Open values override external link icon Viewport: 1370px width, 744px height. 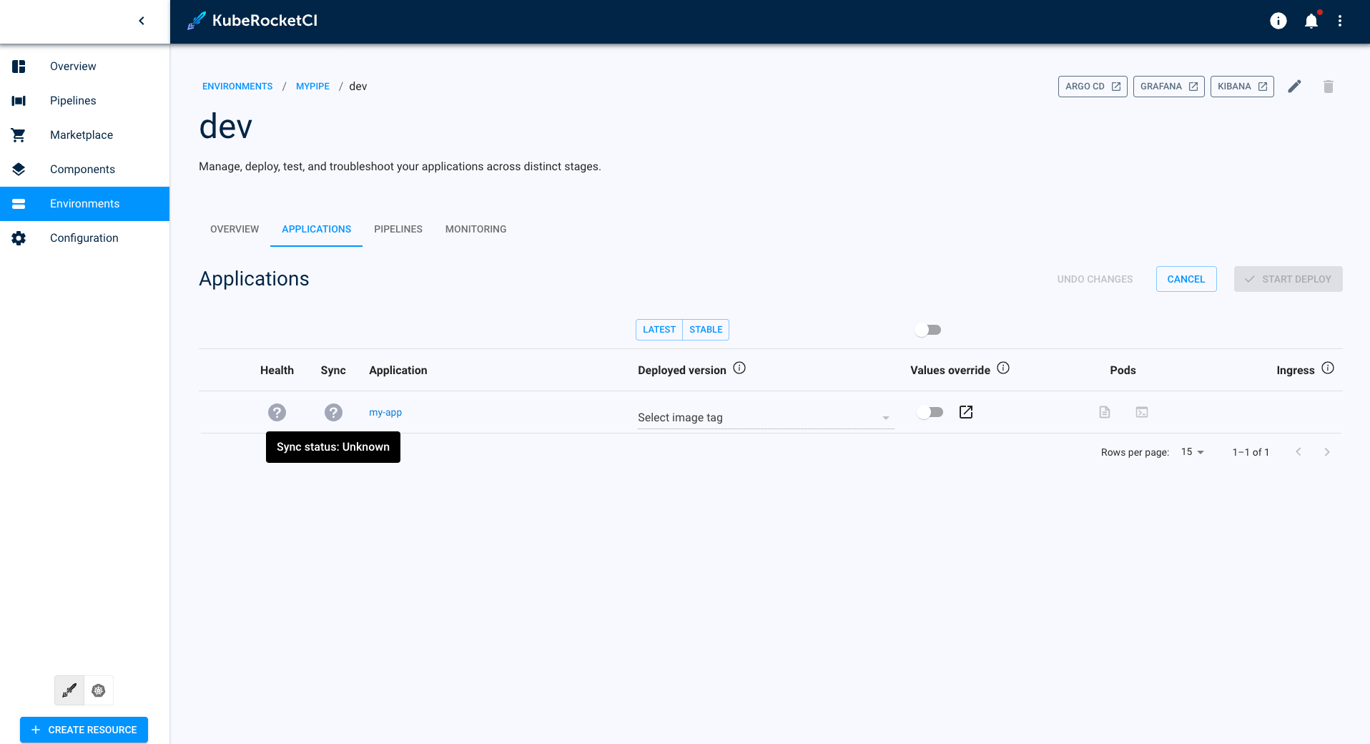point(965,412)
